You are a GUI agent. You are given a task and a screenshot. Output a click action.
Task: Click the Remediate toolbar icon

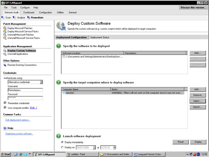pyautogui.click(x=28, y=17)
